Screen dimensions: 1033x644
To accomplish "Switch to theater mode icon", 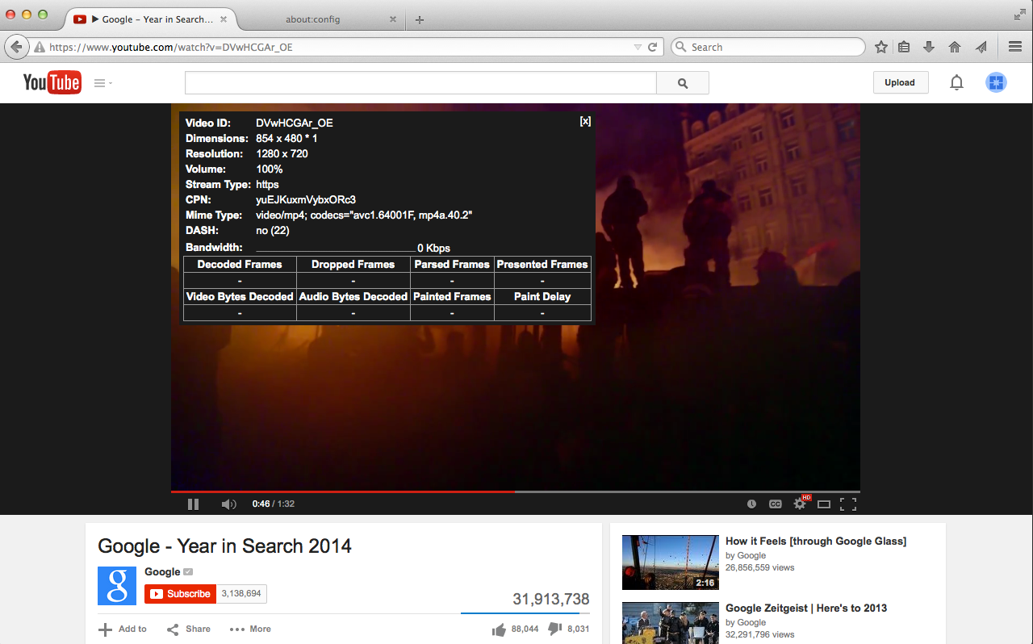I will point(824,504).
